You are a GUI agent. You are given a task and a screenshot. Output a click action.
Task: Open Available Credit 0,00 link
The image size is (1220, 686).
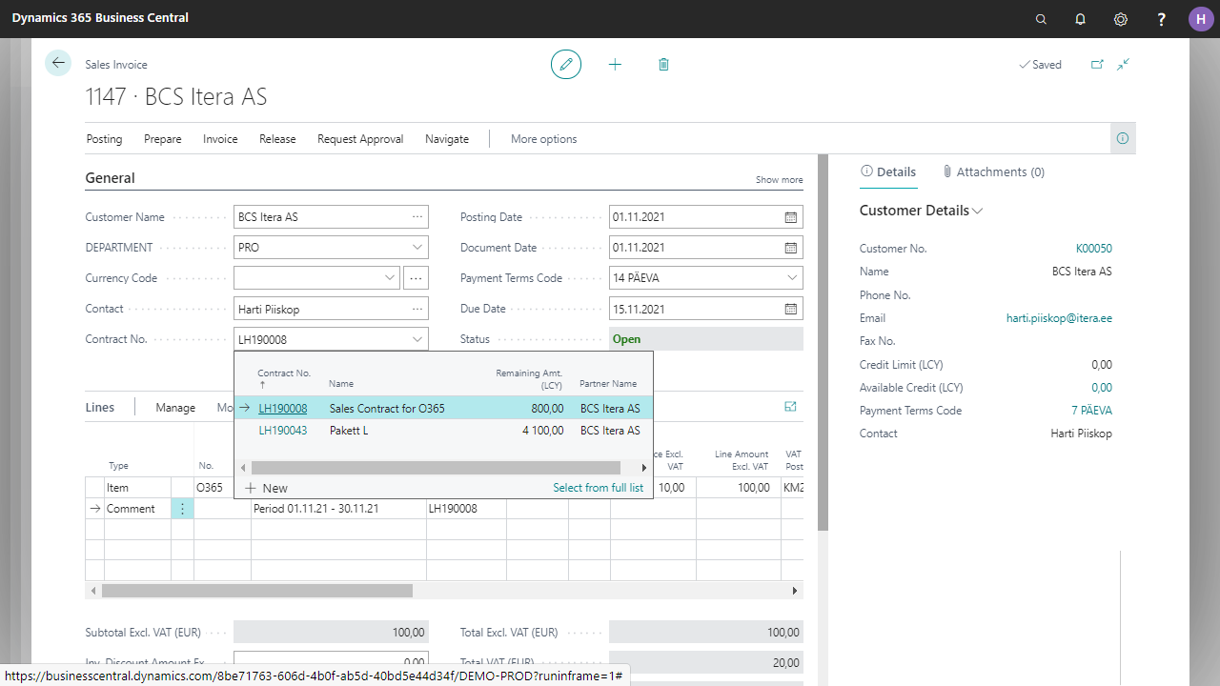coord(1102,388)
